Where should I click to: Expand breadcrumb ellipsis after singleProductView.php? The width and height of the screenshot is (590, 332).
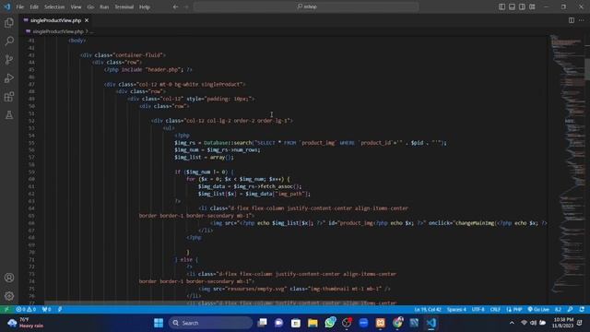(x=91, y=31)
